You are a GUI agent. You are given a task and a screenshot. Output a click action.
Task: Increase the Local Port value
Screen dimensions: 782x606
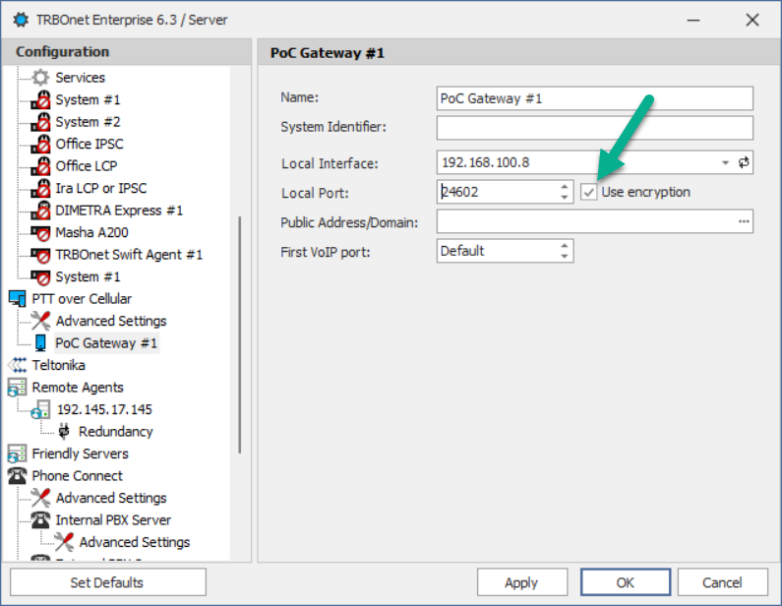(564, 187)
